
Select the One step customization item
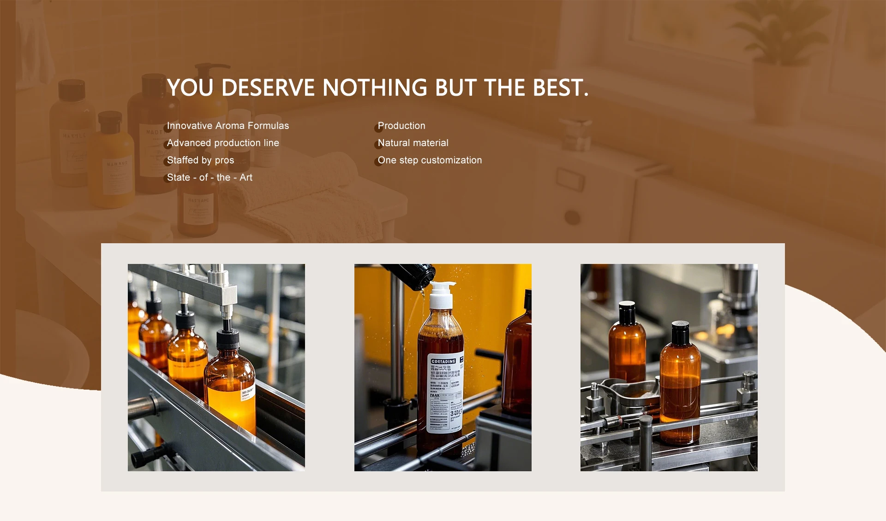[430, 160]
